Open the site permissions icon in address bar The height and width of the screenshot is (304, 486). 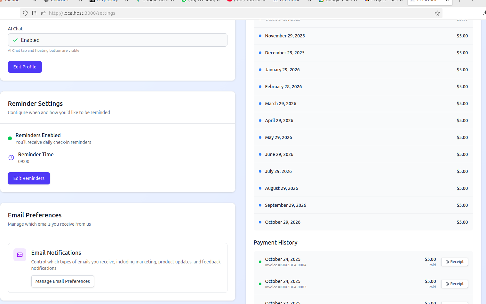pos(43,13)
